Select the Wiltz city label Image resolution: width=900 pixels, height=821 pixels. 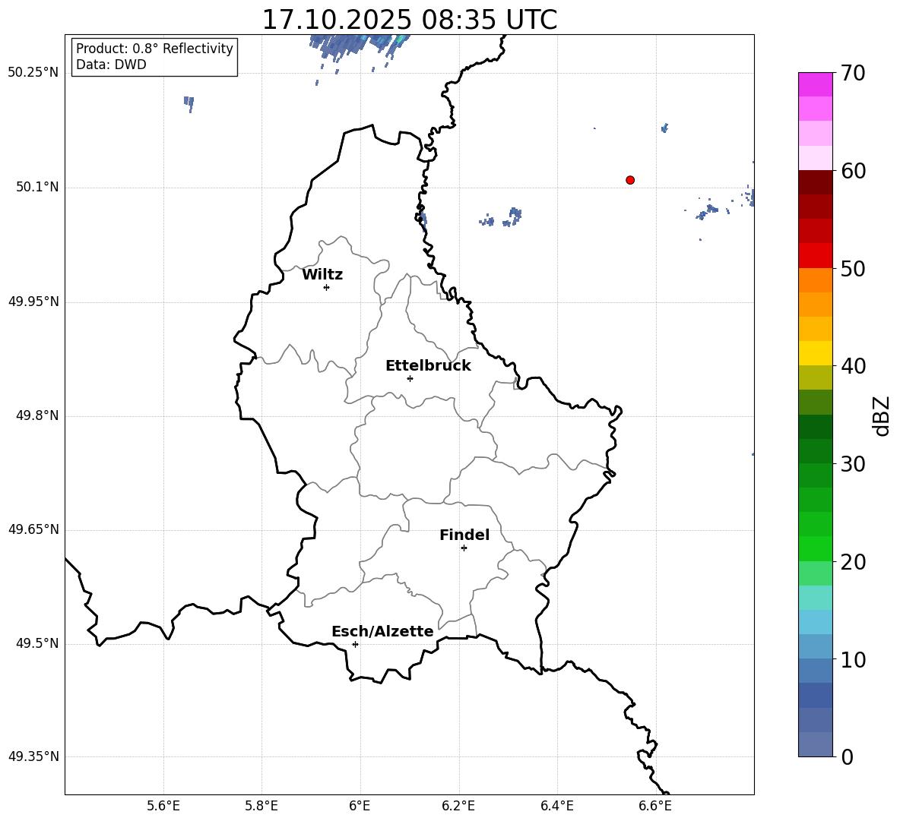(322, 275)
